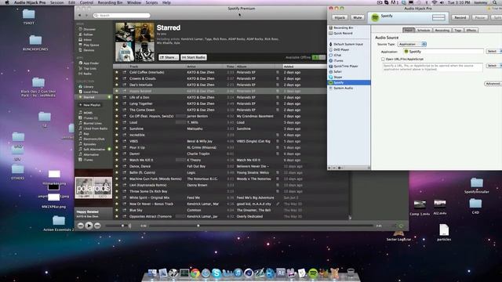Click the Polaroids album artwork thumbnail
The height and width of the screenshot is (282, 502).
tap(93, 188)
